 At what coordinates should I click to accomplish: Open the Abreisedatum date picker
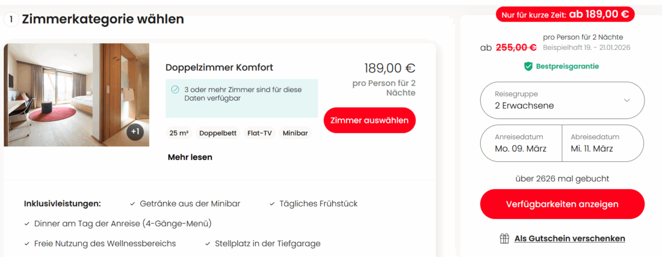pyautogui.click(x=602, y=143)
